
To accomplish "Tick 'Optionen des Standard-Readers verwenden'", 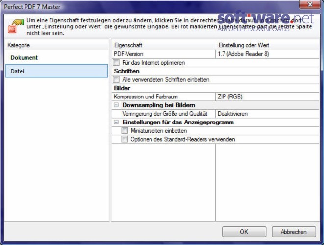I will tap(125, 139).
